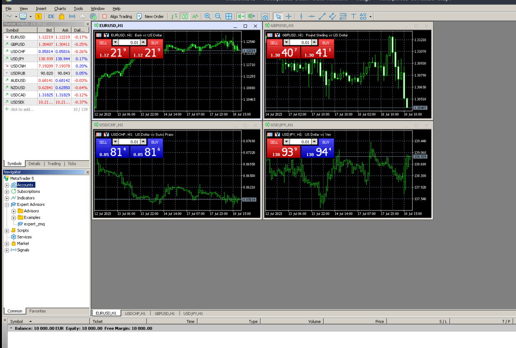Open the Charts menu
This screenshot has height=348, width=516.
[60, 8]
